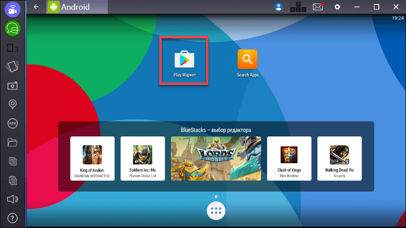The height and width of the screenshot is (228, 406).
Task: Open the location pin tool
Action: click(x=12, y=104)
